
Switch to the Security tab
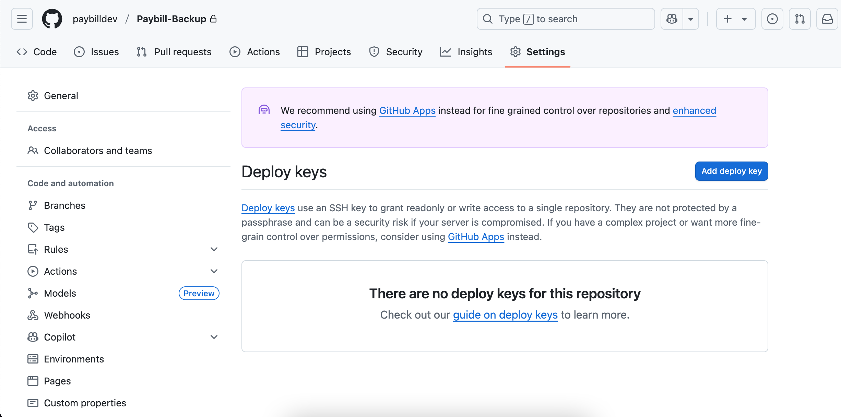404,52
